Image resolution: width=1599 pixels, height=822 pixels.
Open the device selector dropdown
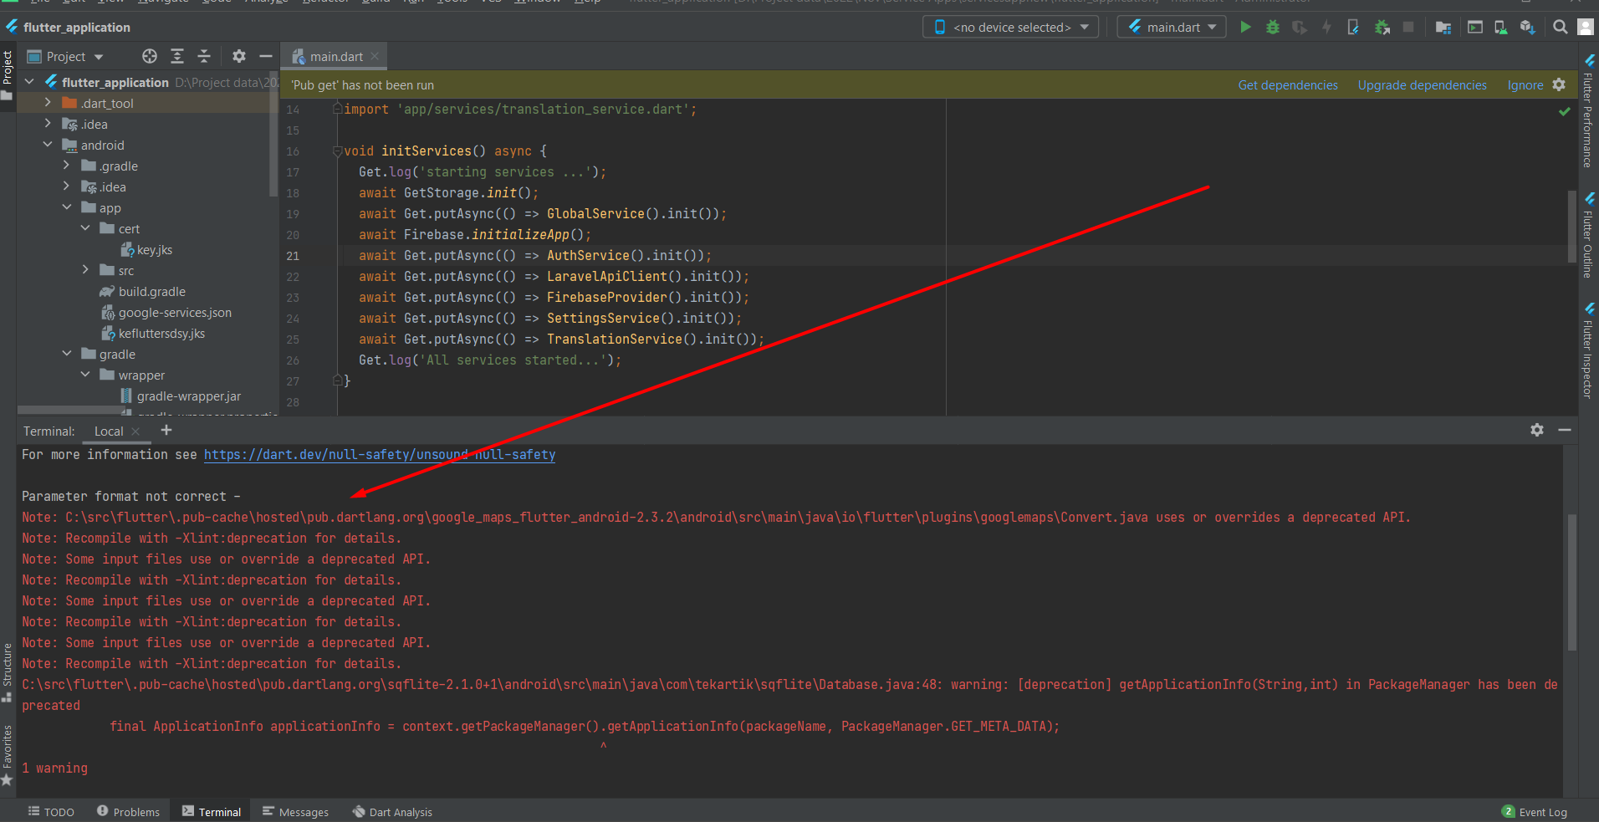click(x=1011, y=27)
